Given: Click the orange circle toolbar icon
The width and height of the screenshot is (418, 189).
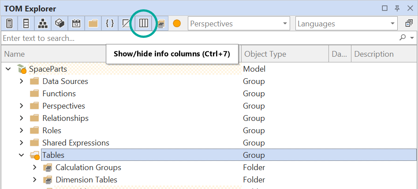Looking at the screenshot, I should 177,24.
